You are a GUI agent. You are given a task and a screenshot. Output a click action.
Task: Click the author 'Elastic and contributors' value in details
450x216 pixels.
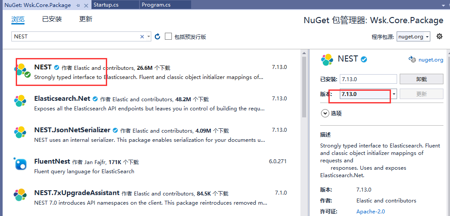point(386,201)
